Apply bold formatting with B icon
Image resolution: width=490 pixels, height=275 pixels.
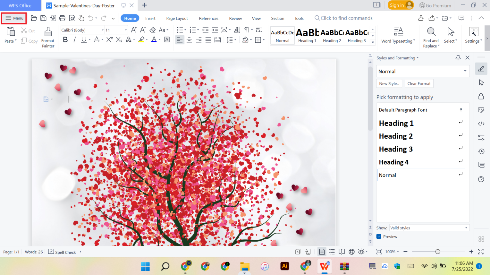point(65,39)
